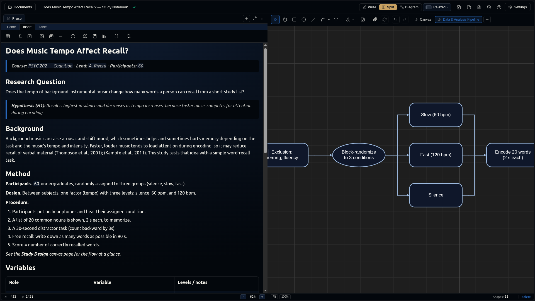
Task: Activate the hand pan tool
Action: (285, 20)
